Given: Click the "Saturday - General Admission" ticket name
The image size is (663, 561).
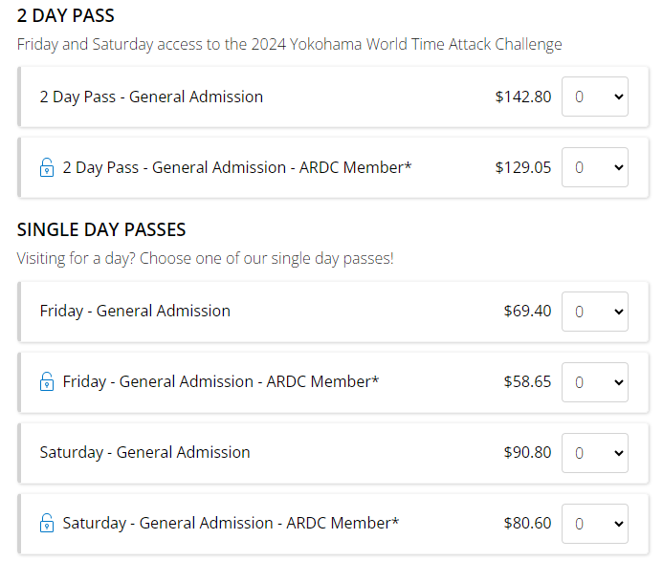Looking at the screenshot, I should coord(144,452).
